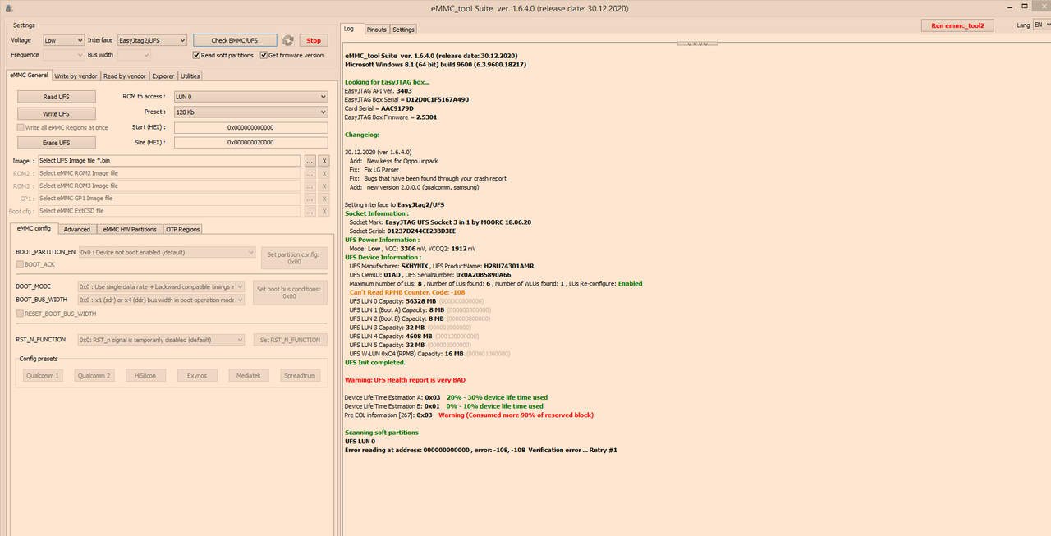Clear the Image file path with its X button
This screenshot has height=536, width=1051.
pyautogui.click(x=324, y=161)
